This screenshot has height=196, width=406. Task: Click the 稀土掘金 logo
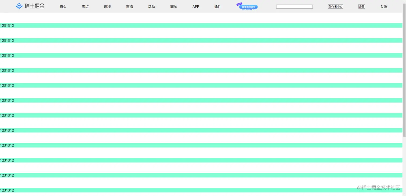click(30, 6)
